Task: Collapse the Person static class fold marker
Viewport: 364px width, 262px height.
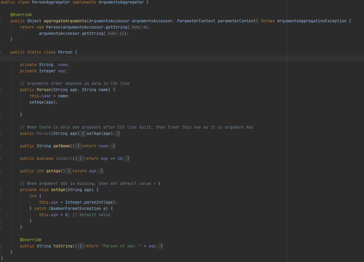Action: 1,52
